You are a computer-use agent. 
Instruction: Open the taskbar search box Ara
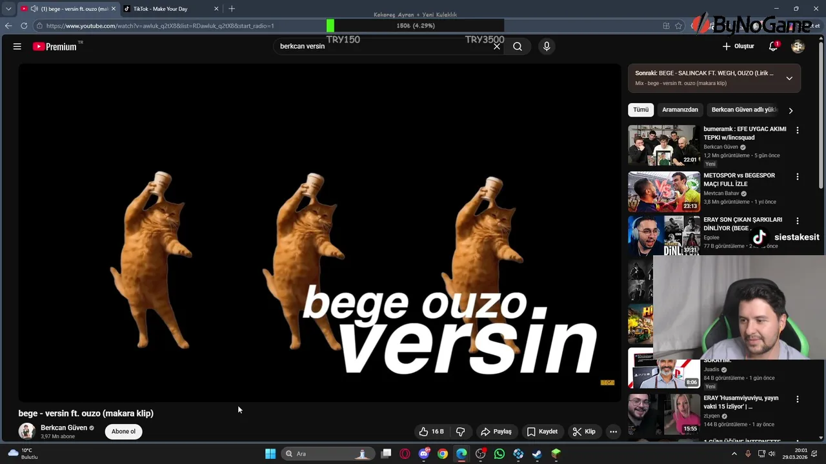327,454
